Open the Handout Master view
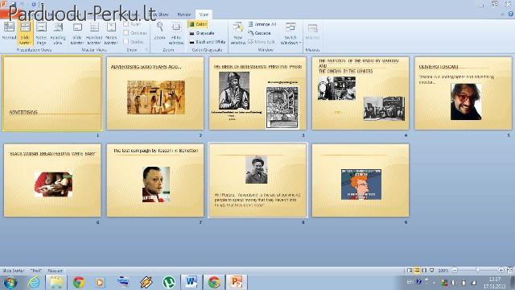 coord(94,33)
